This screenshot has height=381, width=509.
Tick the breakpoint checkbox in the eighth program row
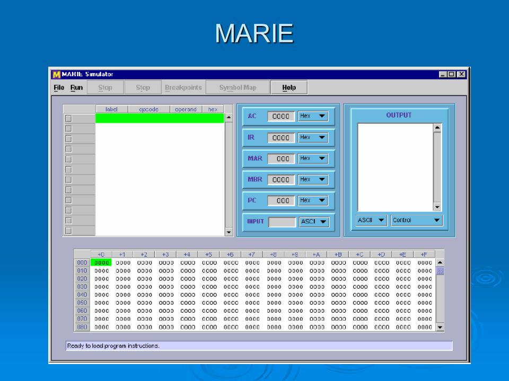[68, 190]
